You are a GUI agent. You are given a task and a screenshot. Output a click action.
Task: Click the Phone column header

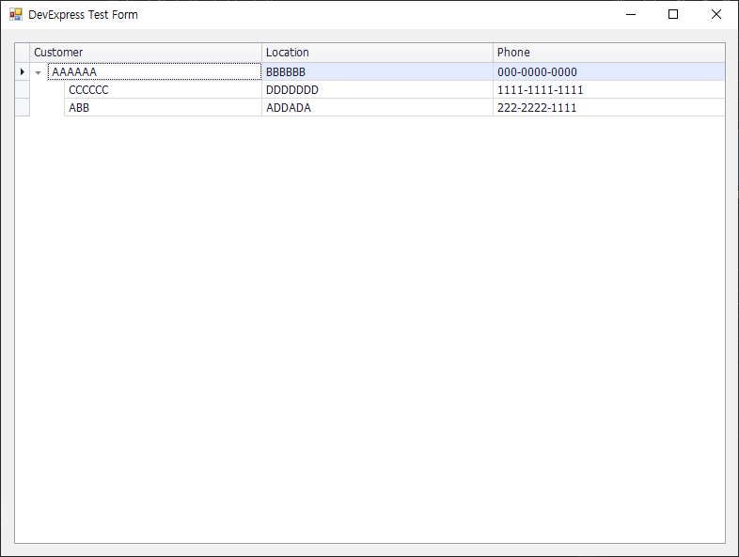point(609,53)
